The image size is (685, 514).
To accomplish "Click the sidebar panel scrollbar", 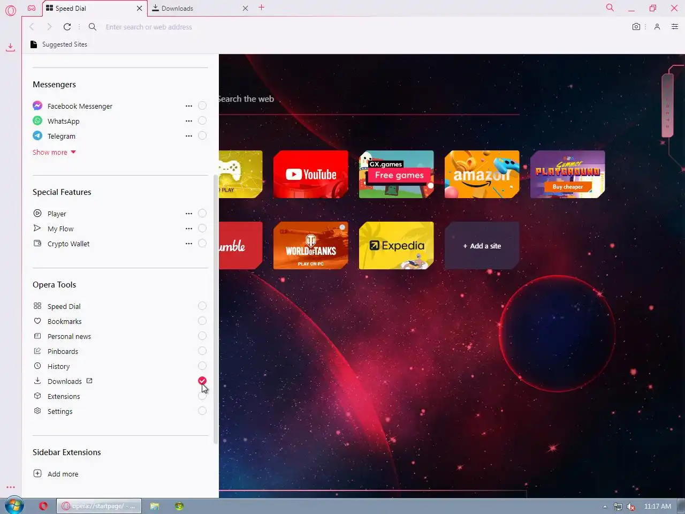I will click(216, 309).
